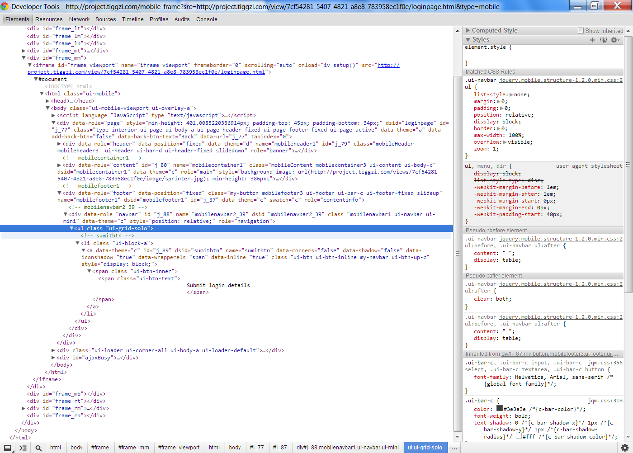Screen dimensions: 633x453
Task: Add a new style rule with the plus icon
Action: [x=592, y=40]
